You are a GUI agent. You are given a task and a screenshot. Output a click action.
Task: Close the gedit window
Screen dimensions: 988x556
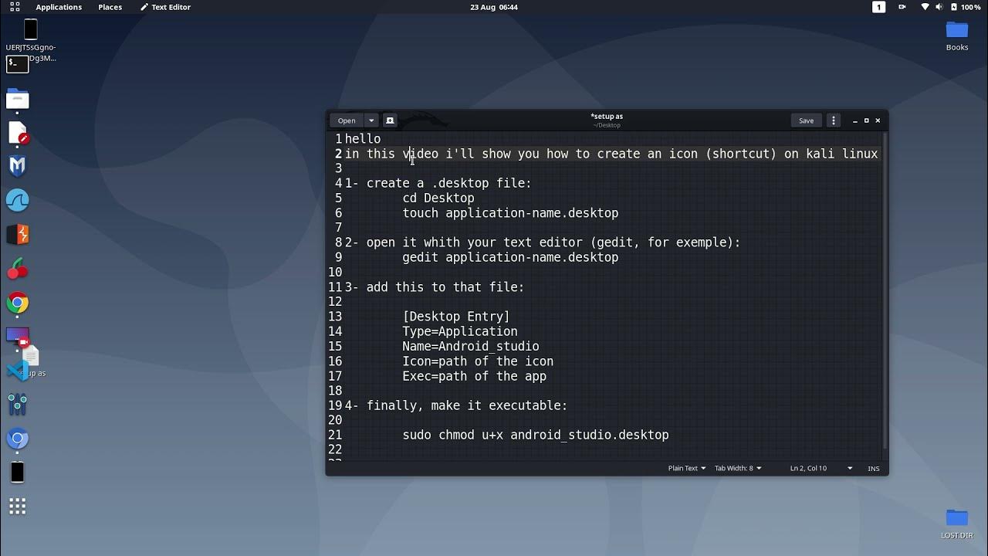pos(878,120)
